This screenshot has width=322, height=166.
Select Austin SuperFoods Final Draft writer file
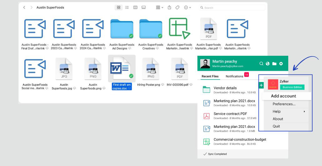(35, 34)
